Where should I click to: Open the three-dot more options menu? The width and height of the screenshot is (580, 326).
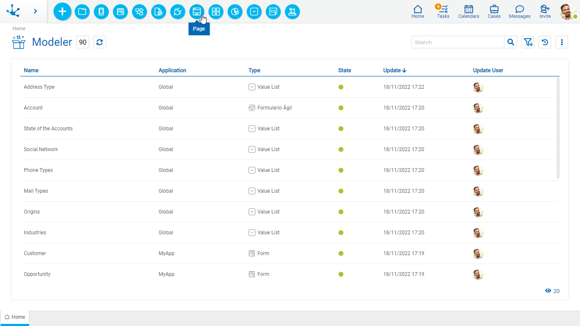point(562,42)
